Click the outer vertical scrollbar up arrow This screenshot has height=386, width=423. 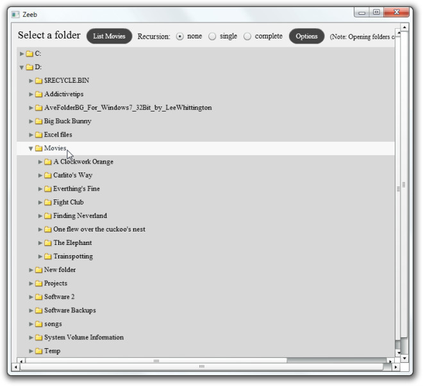tap(404, 28)
